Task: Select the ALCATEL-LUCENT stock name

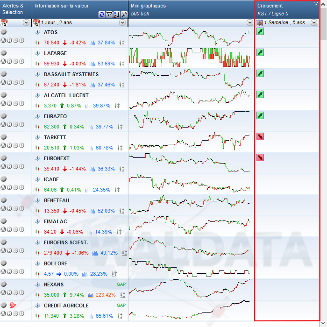Action: coord(66,95)
